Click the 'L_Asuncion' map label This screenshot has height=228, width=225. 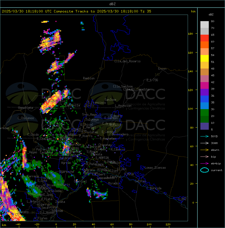[x=123, y=106]
